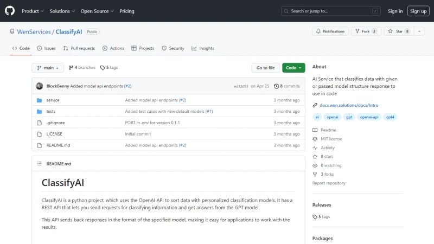This screenshot has height=244, width=434.
Task: Open the star lists dropdown arrow
Action: pyautogui.click(x=419, y=31)
